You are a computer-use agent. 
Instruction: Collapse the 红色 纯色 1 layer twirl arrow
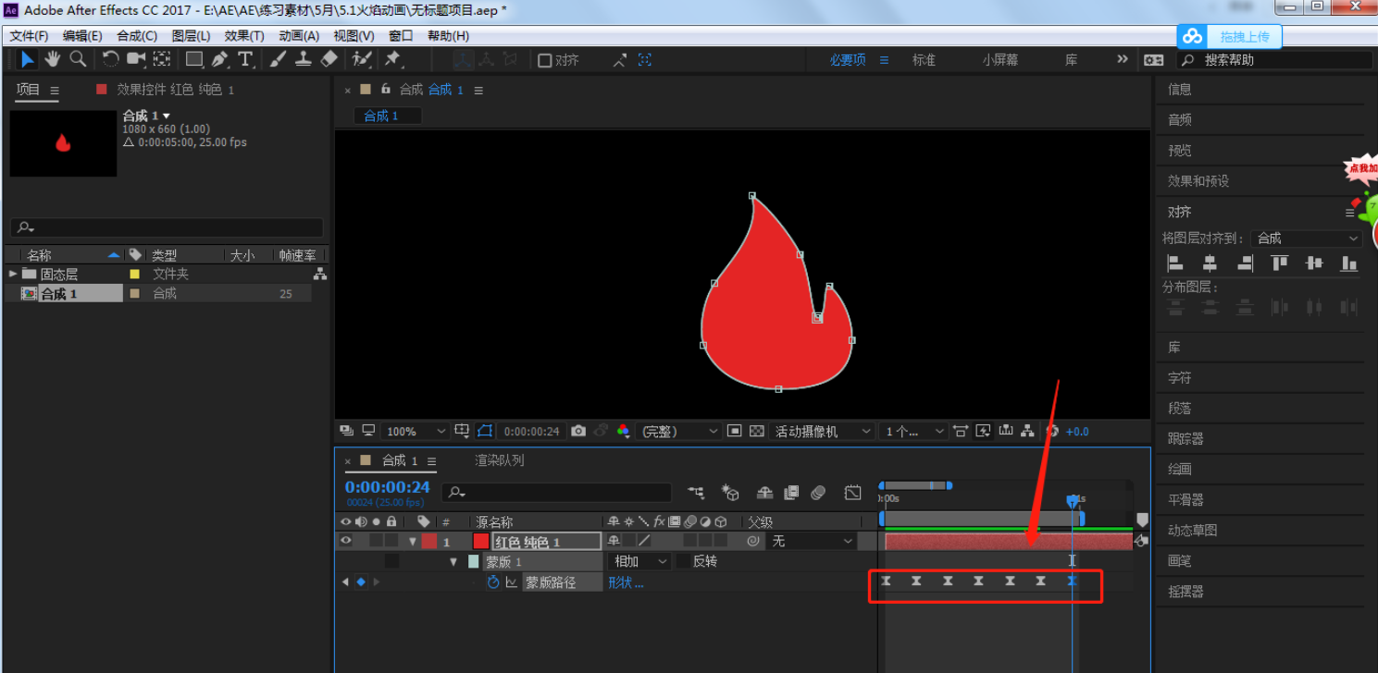[x=413, y=541]
